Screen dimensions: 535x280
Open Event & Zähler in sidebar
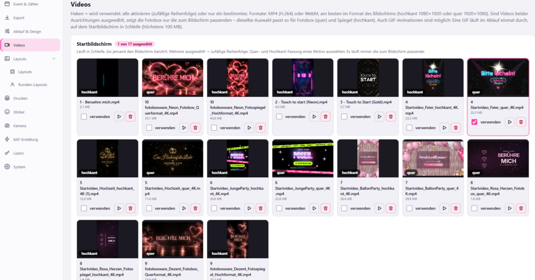click(x=30, y=4)
